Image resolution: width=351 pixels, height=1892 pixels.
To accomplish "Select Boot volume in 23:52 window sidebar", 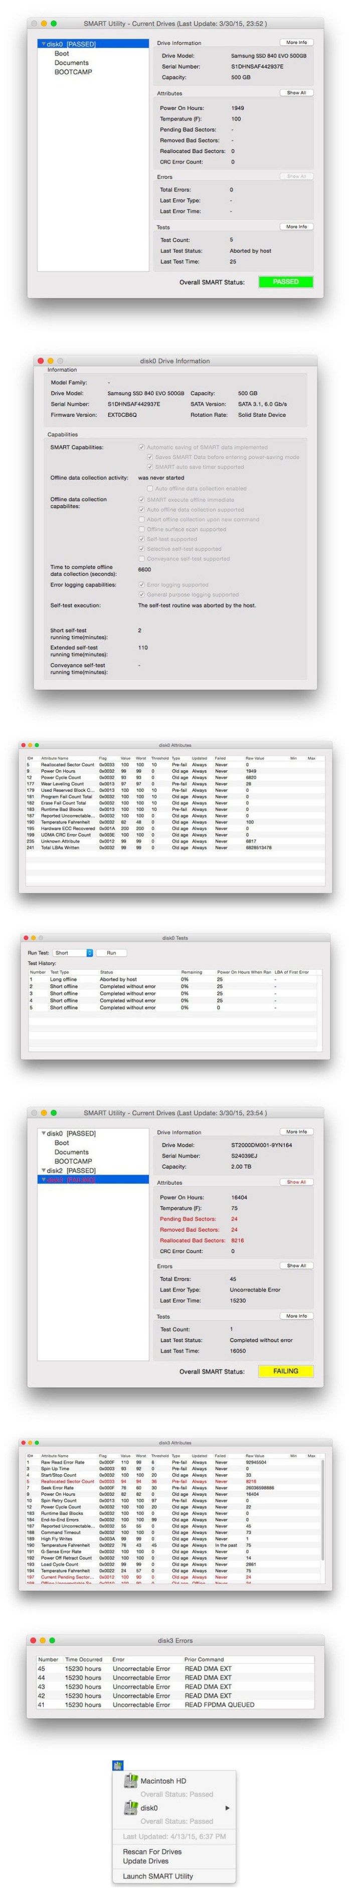I will click(x=62, y=54).
